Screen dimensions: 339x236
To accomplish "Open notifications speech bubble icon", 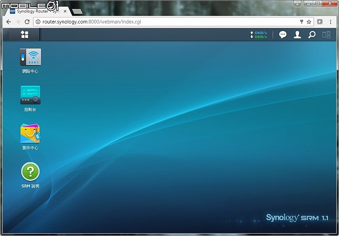I will coord(282,34).
